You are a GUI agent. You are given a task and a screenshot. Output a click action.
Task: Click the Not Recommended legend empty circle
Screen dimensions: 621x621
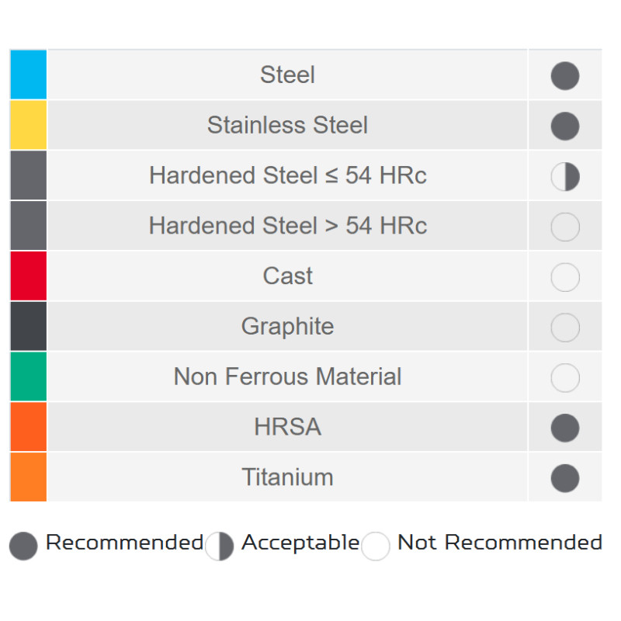coord(376,546)
